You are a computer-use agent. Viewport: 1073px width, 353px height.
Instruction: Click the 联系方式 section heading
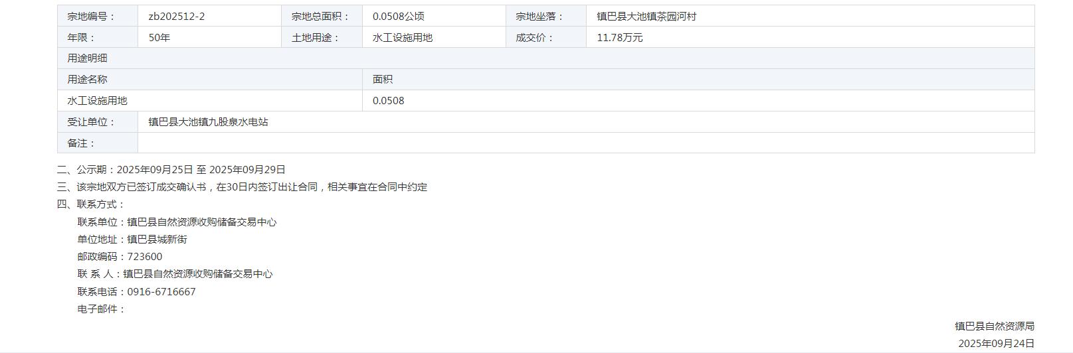click(x=91, y=204)
